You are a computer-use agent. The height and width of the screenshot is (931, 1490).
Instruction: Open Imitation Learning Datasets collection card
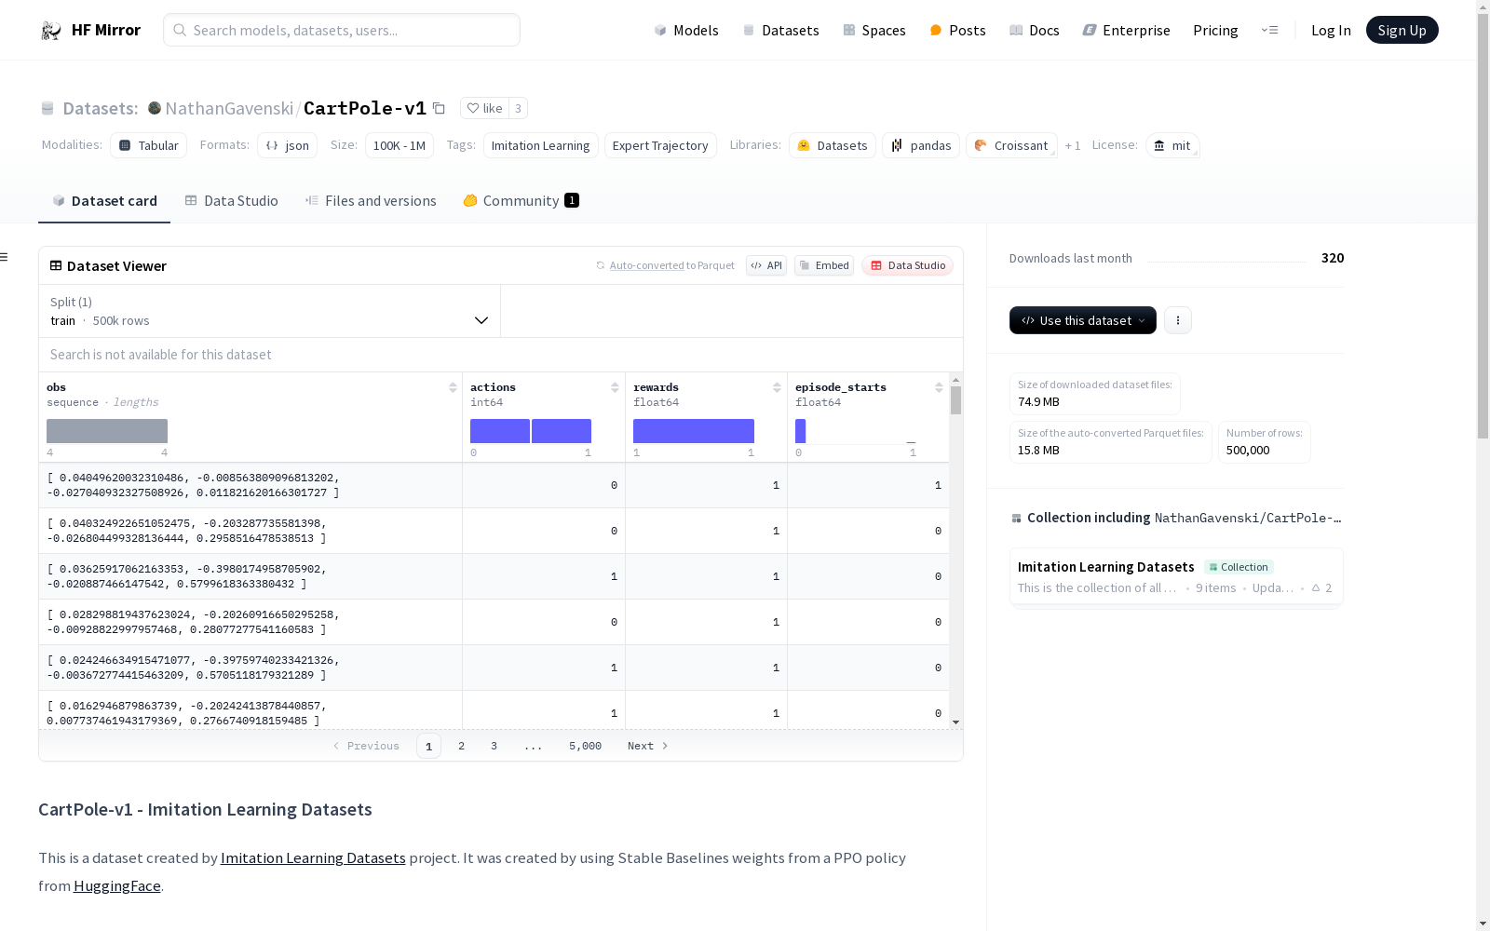[x=1176, y=576]
